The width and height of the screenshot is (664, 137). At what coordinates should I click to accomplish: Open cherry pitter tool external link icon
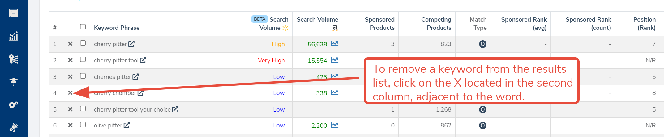pyautogui.click(x=143, y=60)
